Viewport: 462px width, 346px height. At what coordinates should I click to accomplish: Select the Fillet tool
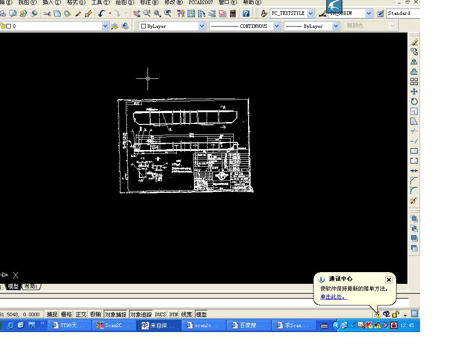(414, 191)
